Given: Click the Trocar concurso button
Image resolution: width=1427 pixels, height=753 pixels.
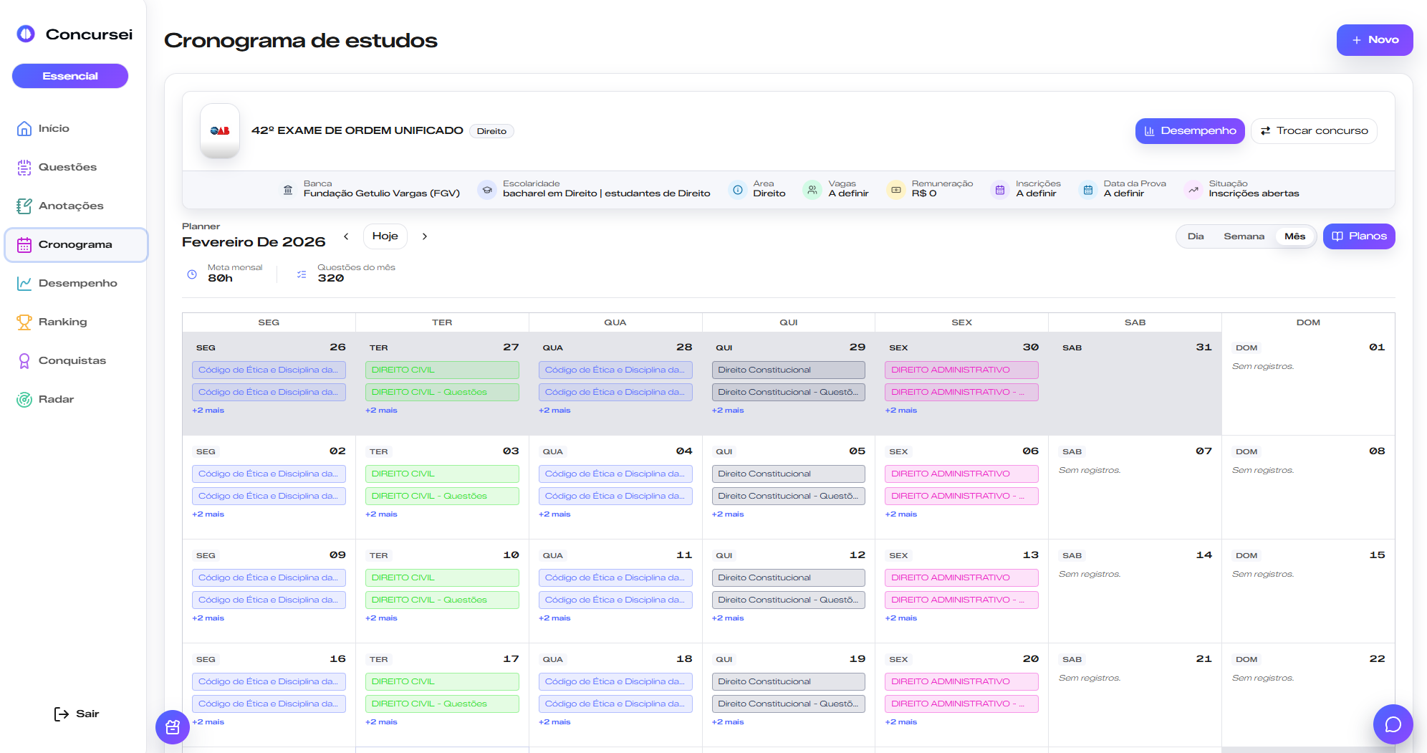Looking at the screenshot, I should (1314, 131).
